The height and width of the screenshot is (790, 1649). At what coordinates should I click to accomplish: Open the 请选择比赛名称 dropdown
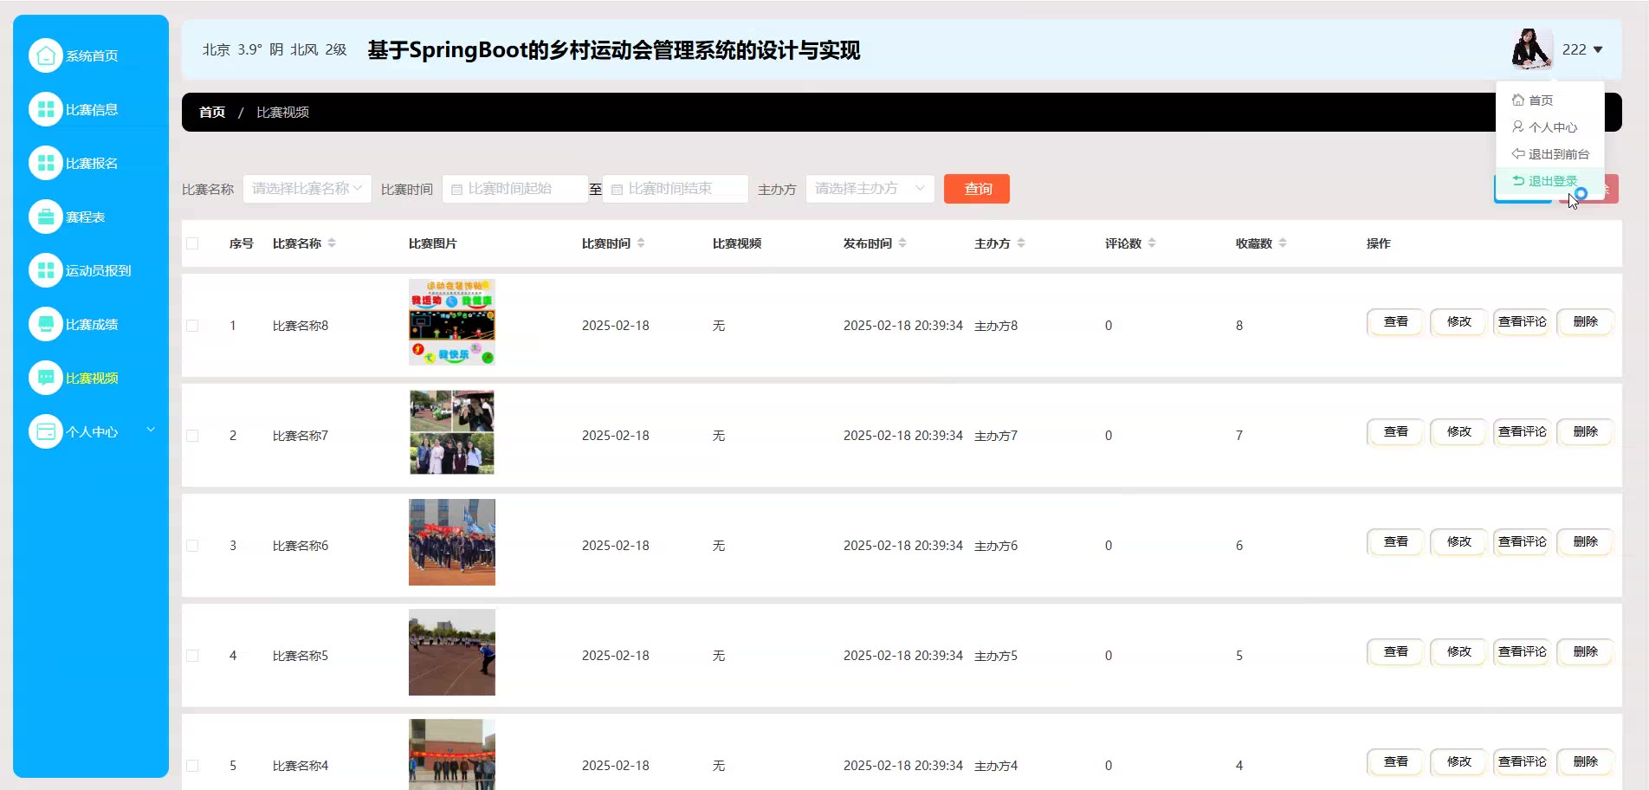[x=307, y=189]
